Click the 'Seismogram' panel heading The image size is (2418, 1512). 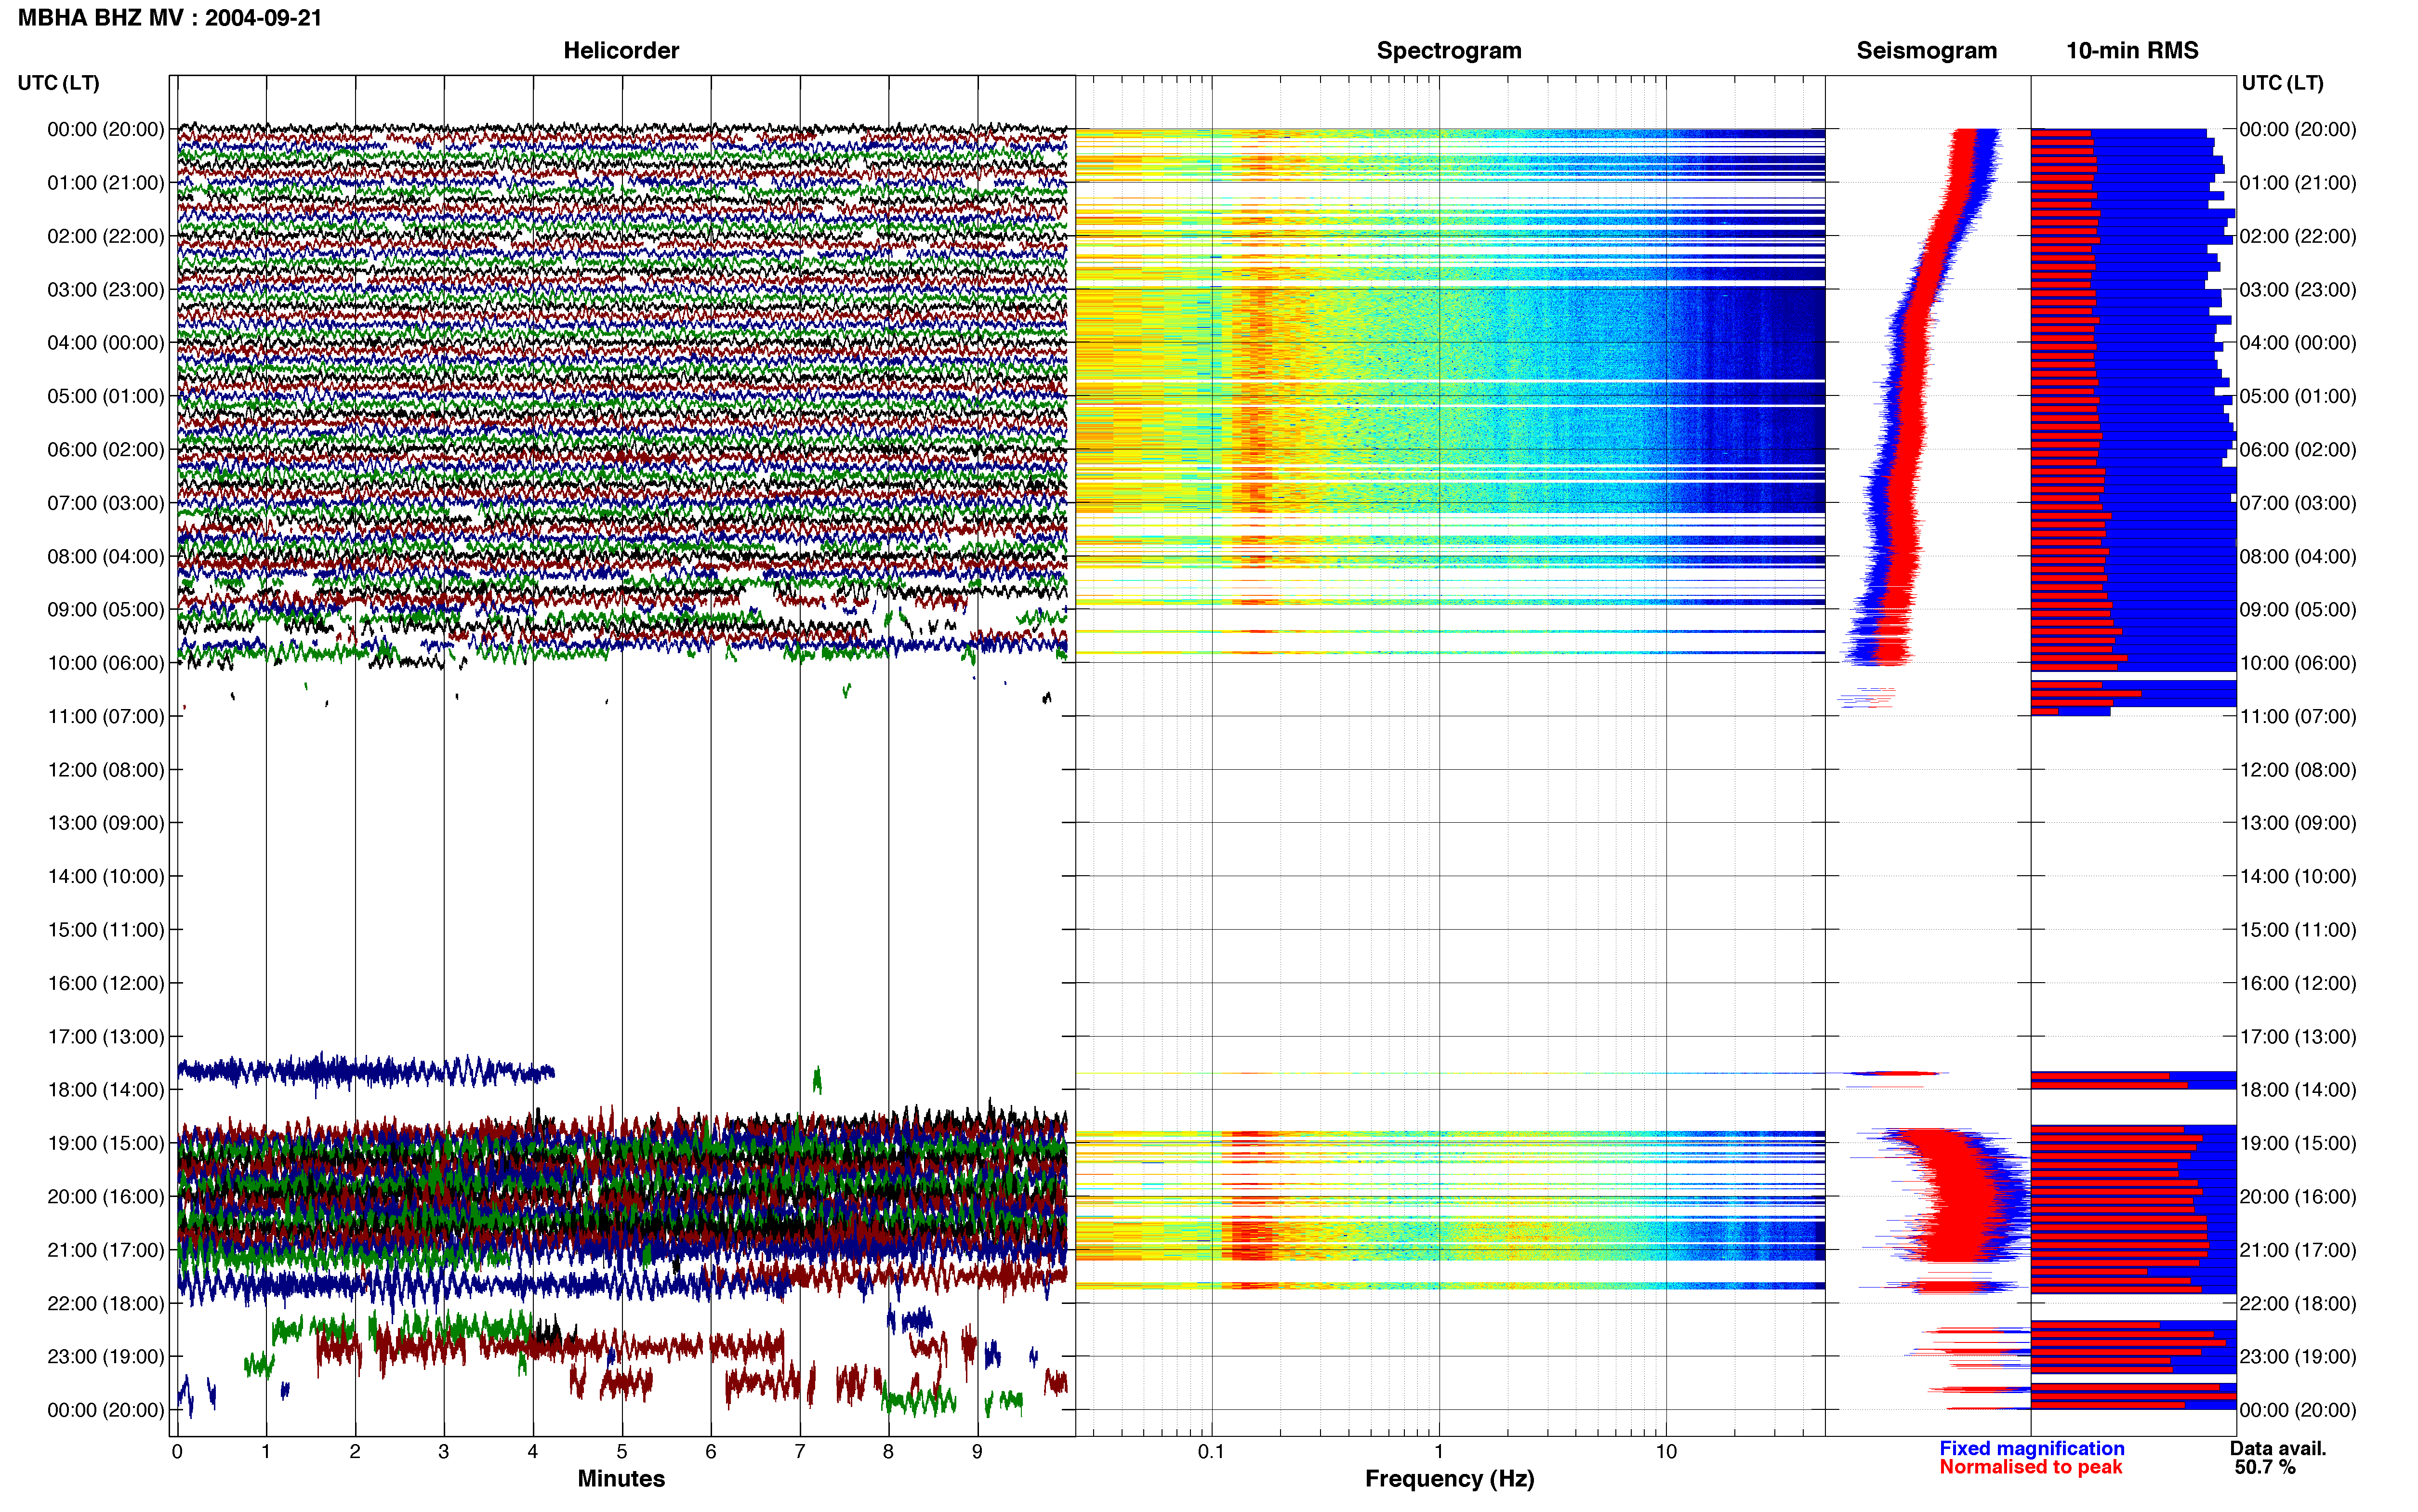point(1926,50)
